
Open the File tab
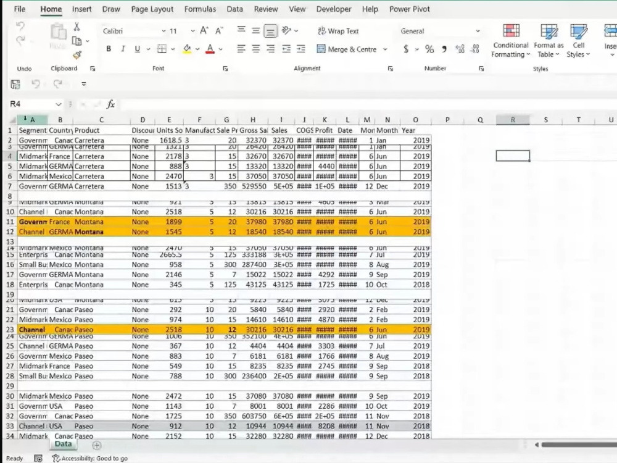19,9
